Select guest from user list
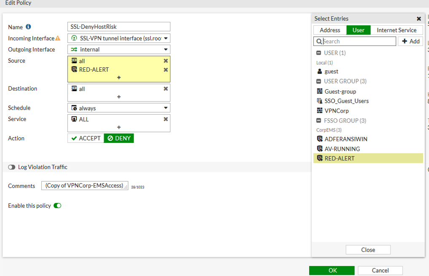429x276 pixels. (368, 71)
